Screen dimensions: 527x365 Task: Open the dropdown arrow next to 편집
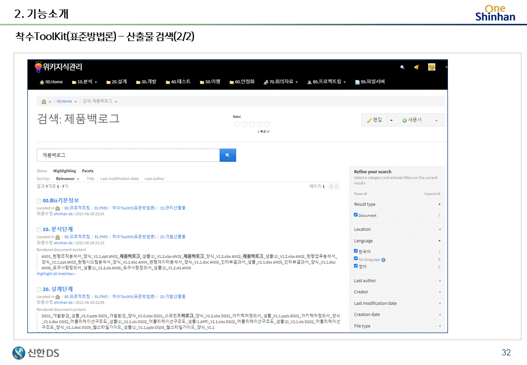[x=391, y=120]
